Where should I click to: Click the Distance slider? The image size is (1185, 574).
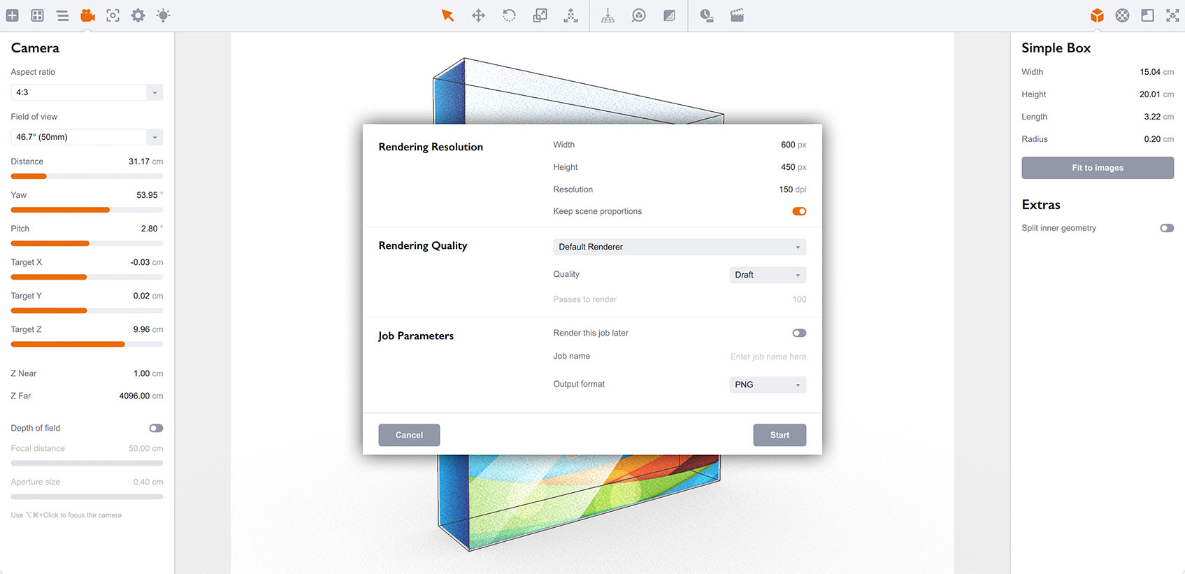[87, 176]
